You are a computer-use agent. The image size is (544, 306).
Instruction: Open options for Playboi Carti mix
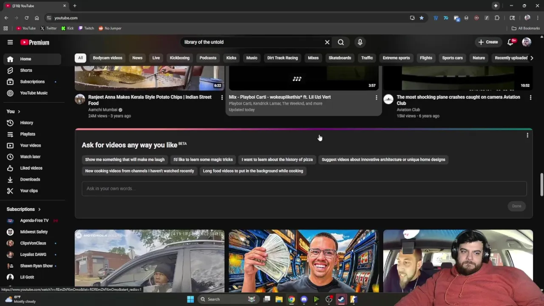(x=376, y=97)
